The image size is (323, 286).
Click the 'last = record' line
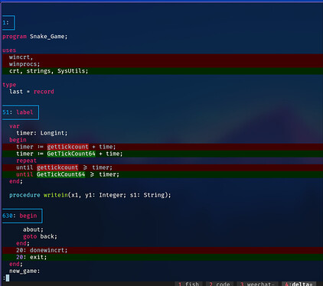[x=31, y=92]
